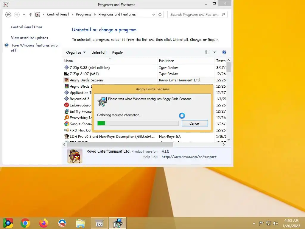Screen dimensions: 305x229
Task: Select the Angry Birds Seasons row
Action: click(x=144, y=80)
